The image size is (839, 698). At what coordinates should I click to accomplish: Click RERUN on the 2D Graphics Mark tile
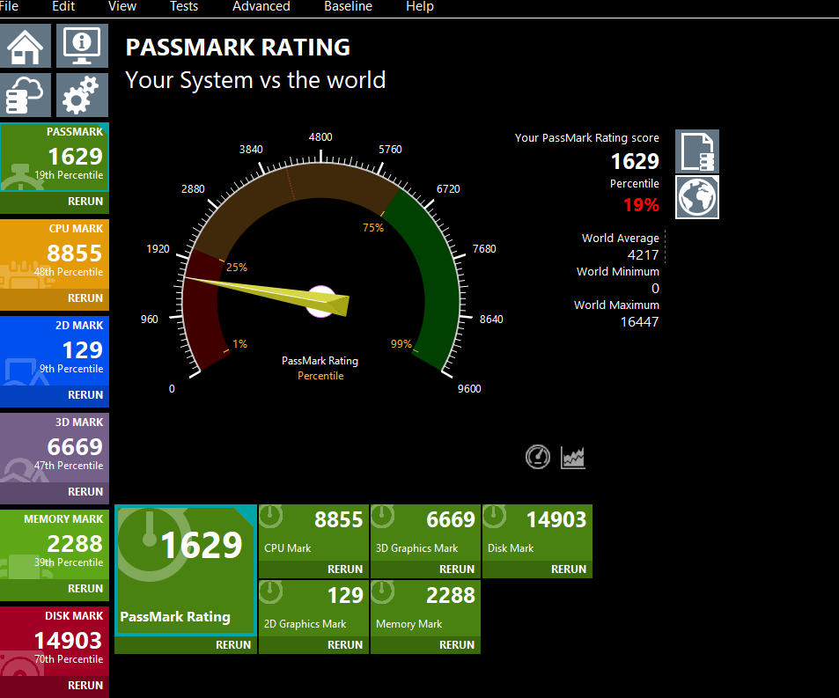(x=345, y=645)
